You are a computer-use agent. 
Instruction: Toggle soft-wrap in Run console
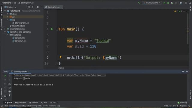10,84
